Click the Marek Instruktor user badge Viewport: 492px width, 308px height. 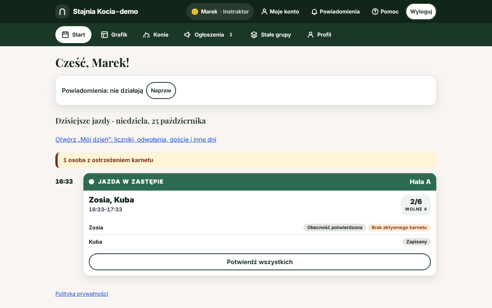point(220,12)
